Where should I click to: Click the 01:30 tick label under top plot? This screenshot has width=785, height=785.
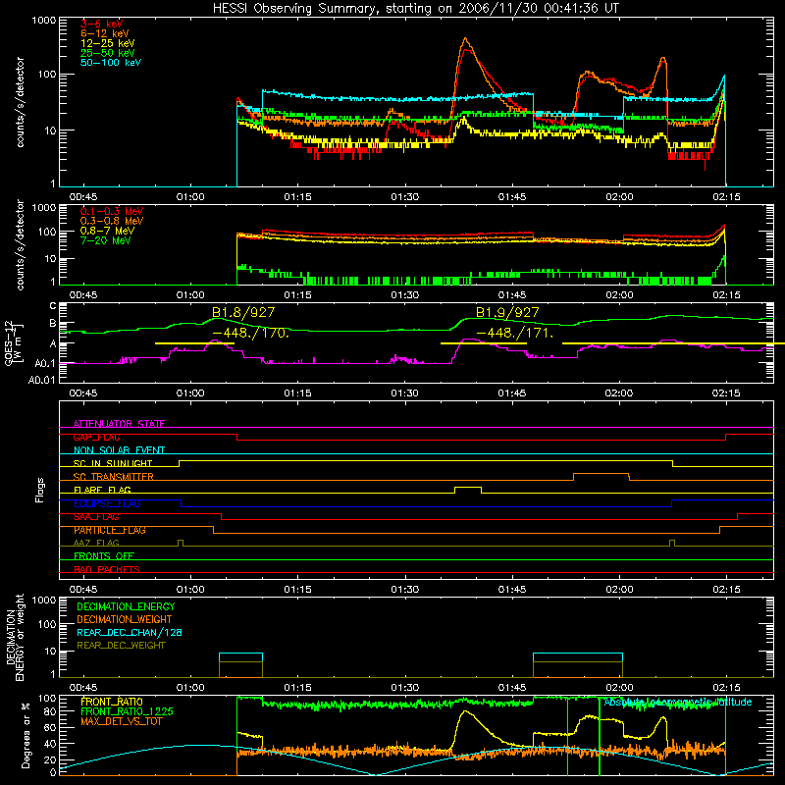404,197
